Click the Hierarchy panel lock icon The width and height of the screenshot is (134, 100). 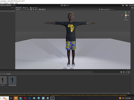(12, 8)
